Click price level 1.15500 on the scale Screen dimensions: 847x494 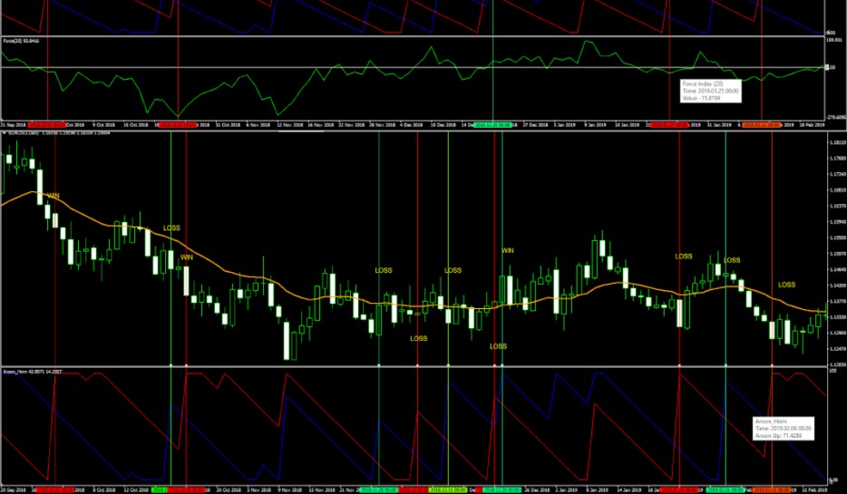pos(837,237)
